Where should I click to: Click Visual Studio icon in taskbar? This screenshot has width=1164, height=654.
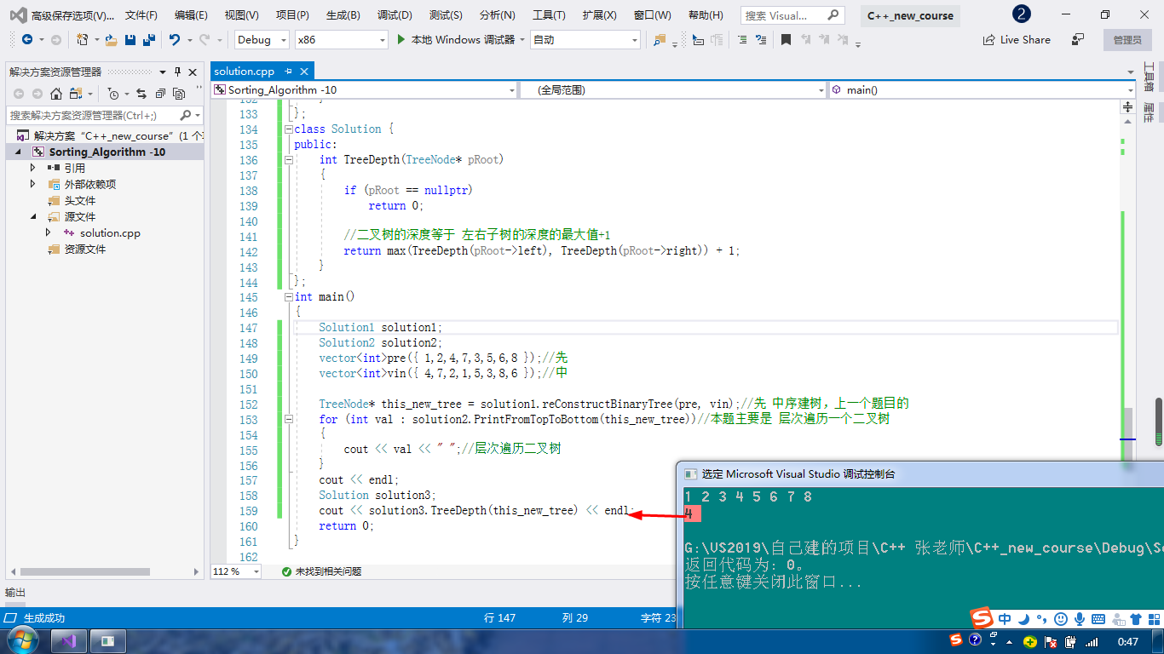[70, 640]
